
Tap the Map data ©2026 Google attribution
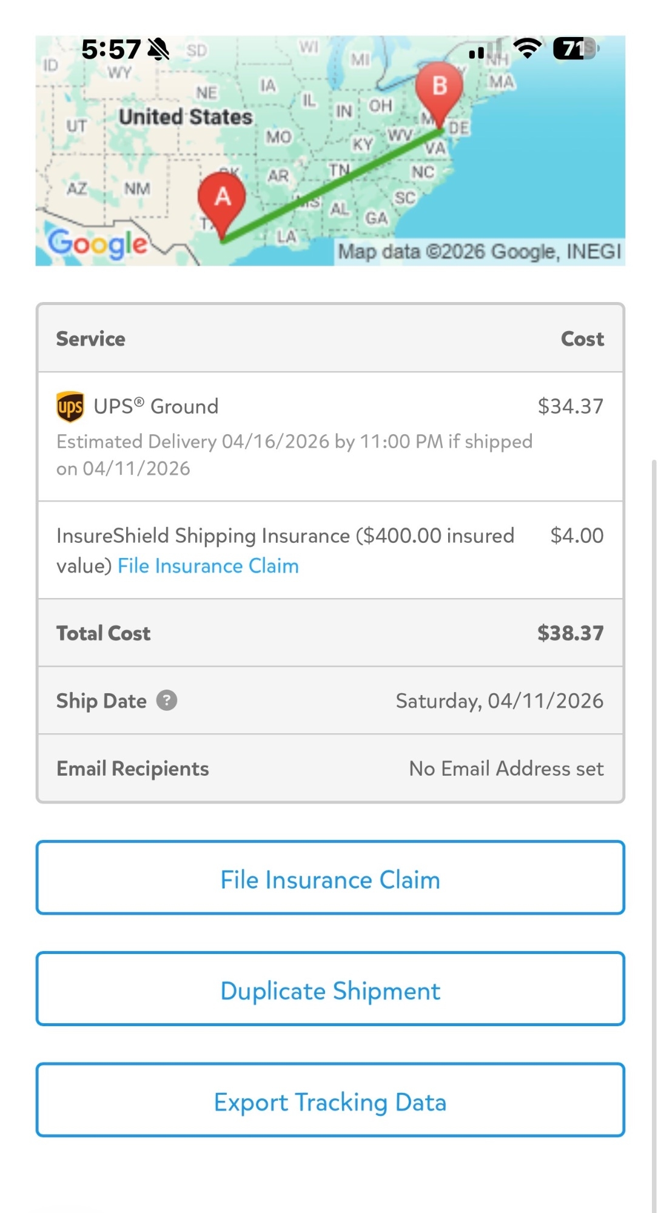(479, 252)
